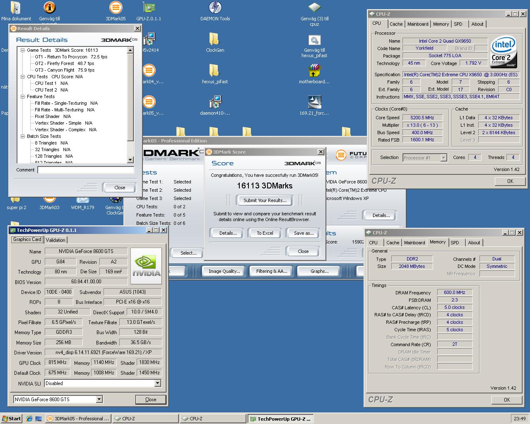
Task: Click Details button in 3DMark Score dialog
Action: pos(228,233)
